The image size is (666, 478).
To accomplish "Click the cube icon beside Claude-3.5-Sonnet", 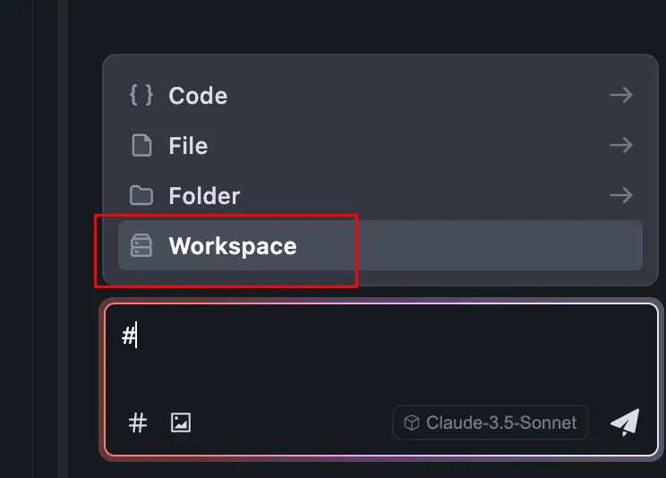I will pos(412,423).
